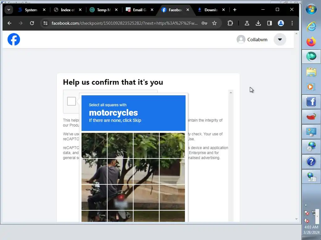This screenshot has height=240, width=321.
Task: Open the clock showing 4:03 AM
Action: (311, 230)
